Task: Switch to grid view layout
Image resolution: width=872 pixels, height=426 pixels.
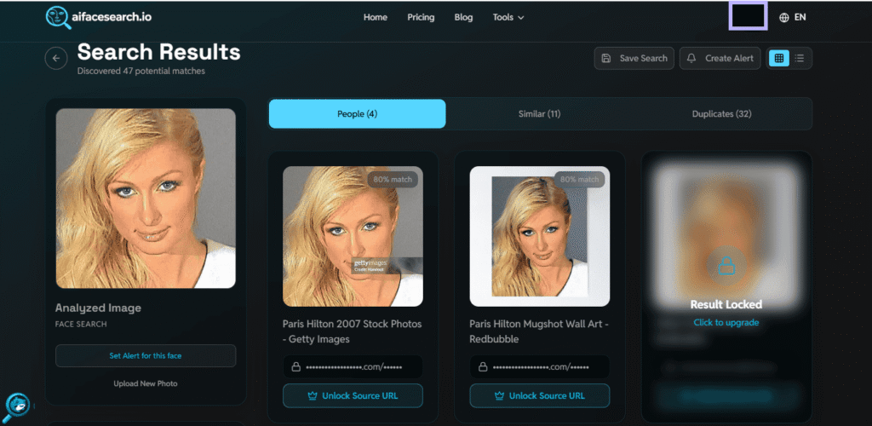Action: pos(778,58)
